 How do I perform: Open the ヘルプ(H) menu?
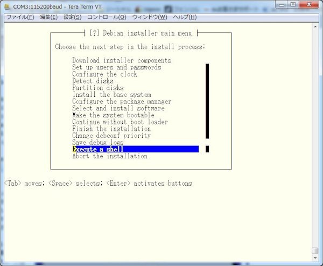click(185, 17)
